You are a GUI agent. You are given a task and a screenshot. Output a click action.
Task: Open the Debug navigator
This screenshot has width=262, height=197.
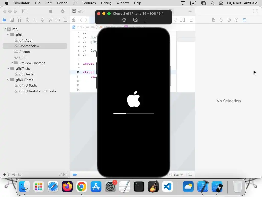(50, 20)
